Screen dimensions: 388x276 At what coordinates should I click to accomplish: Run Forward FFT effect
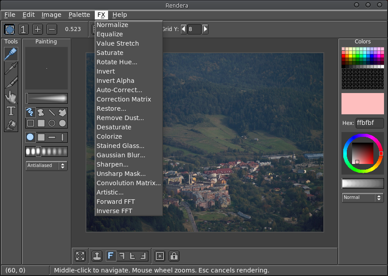point(129,202)
